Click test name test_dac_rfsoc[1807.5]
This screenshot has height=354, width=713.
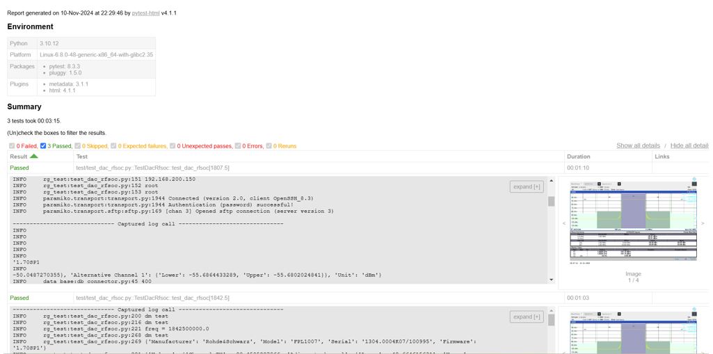[x=153, y=168]
